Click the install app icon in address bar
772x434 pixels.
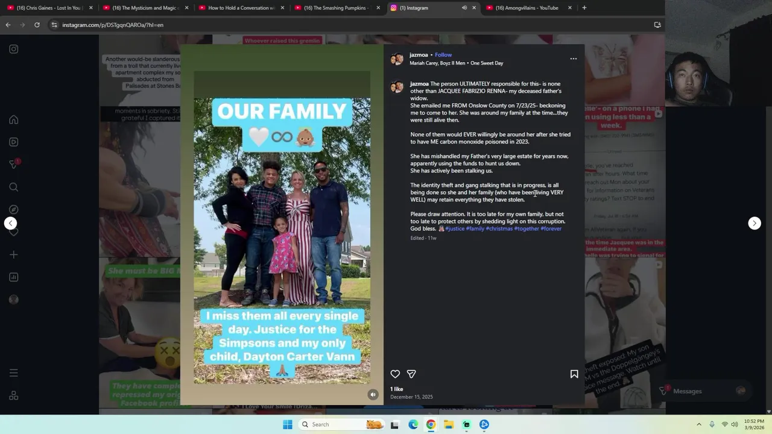657,25
